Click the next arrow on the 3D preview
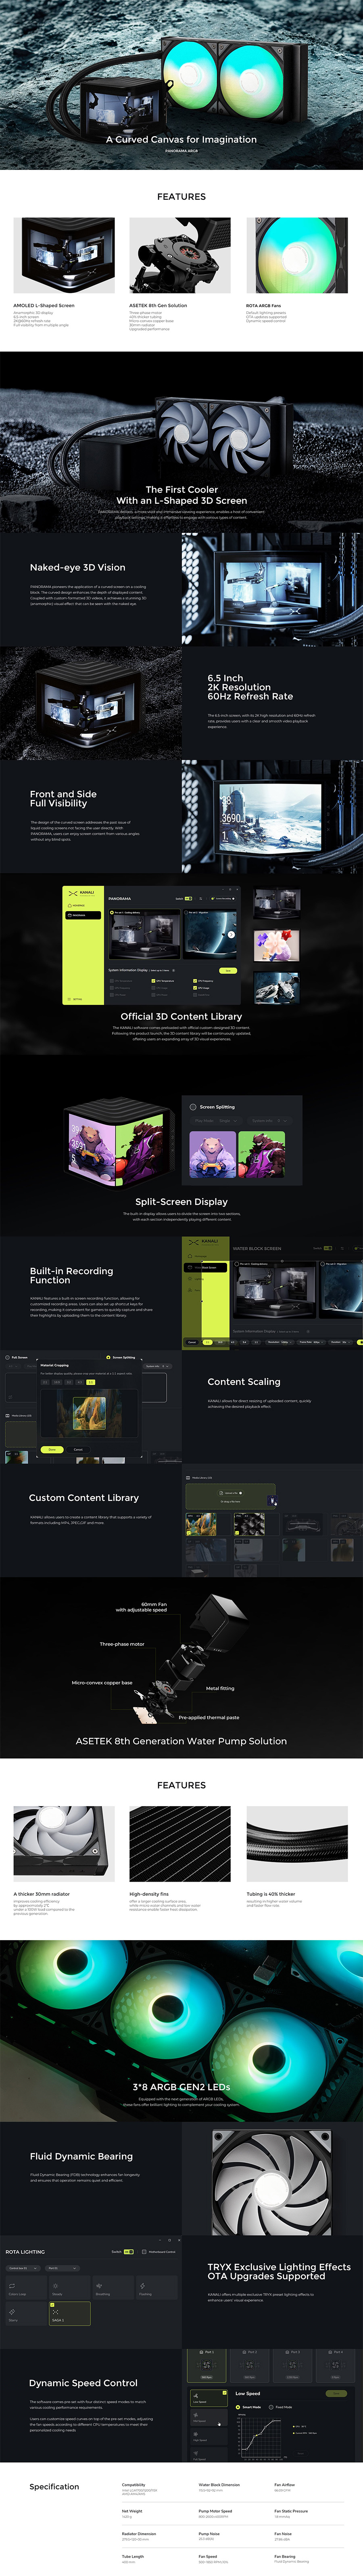The width and height of the screenshot is (363, 2576). (231, 935)
